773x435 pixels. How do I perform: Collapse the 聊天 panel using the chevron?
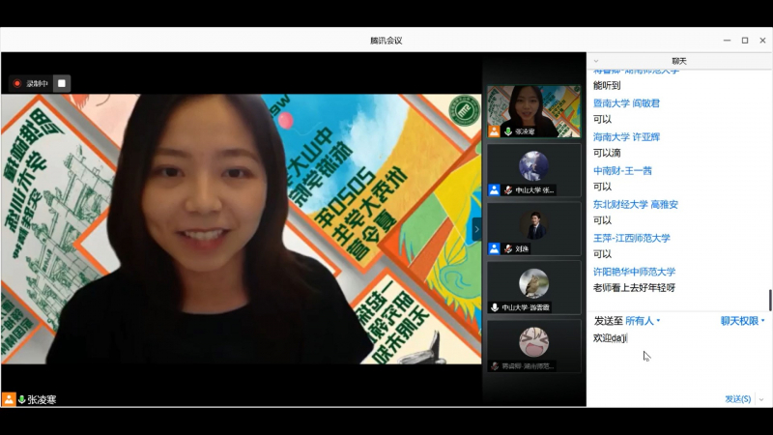coord(596,61)
